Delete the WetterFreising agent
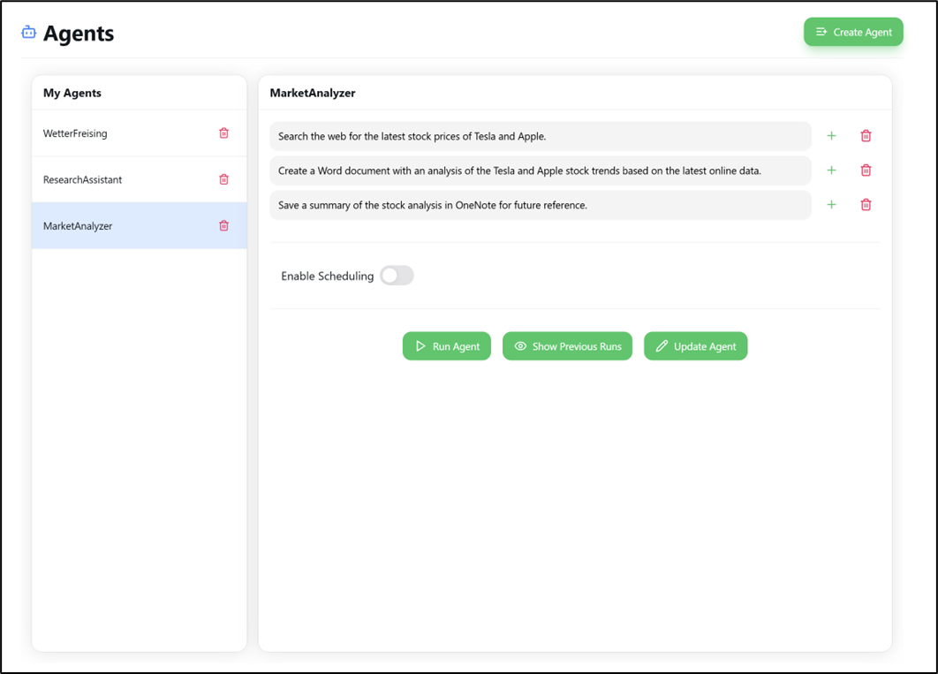 click(223, 133)
